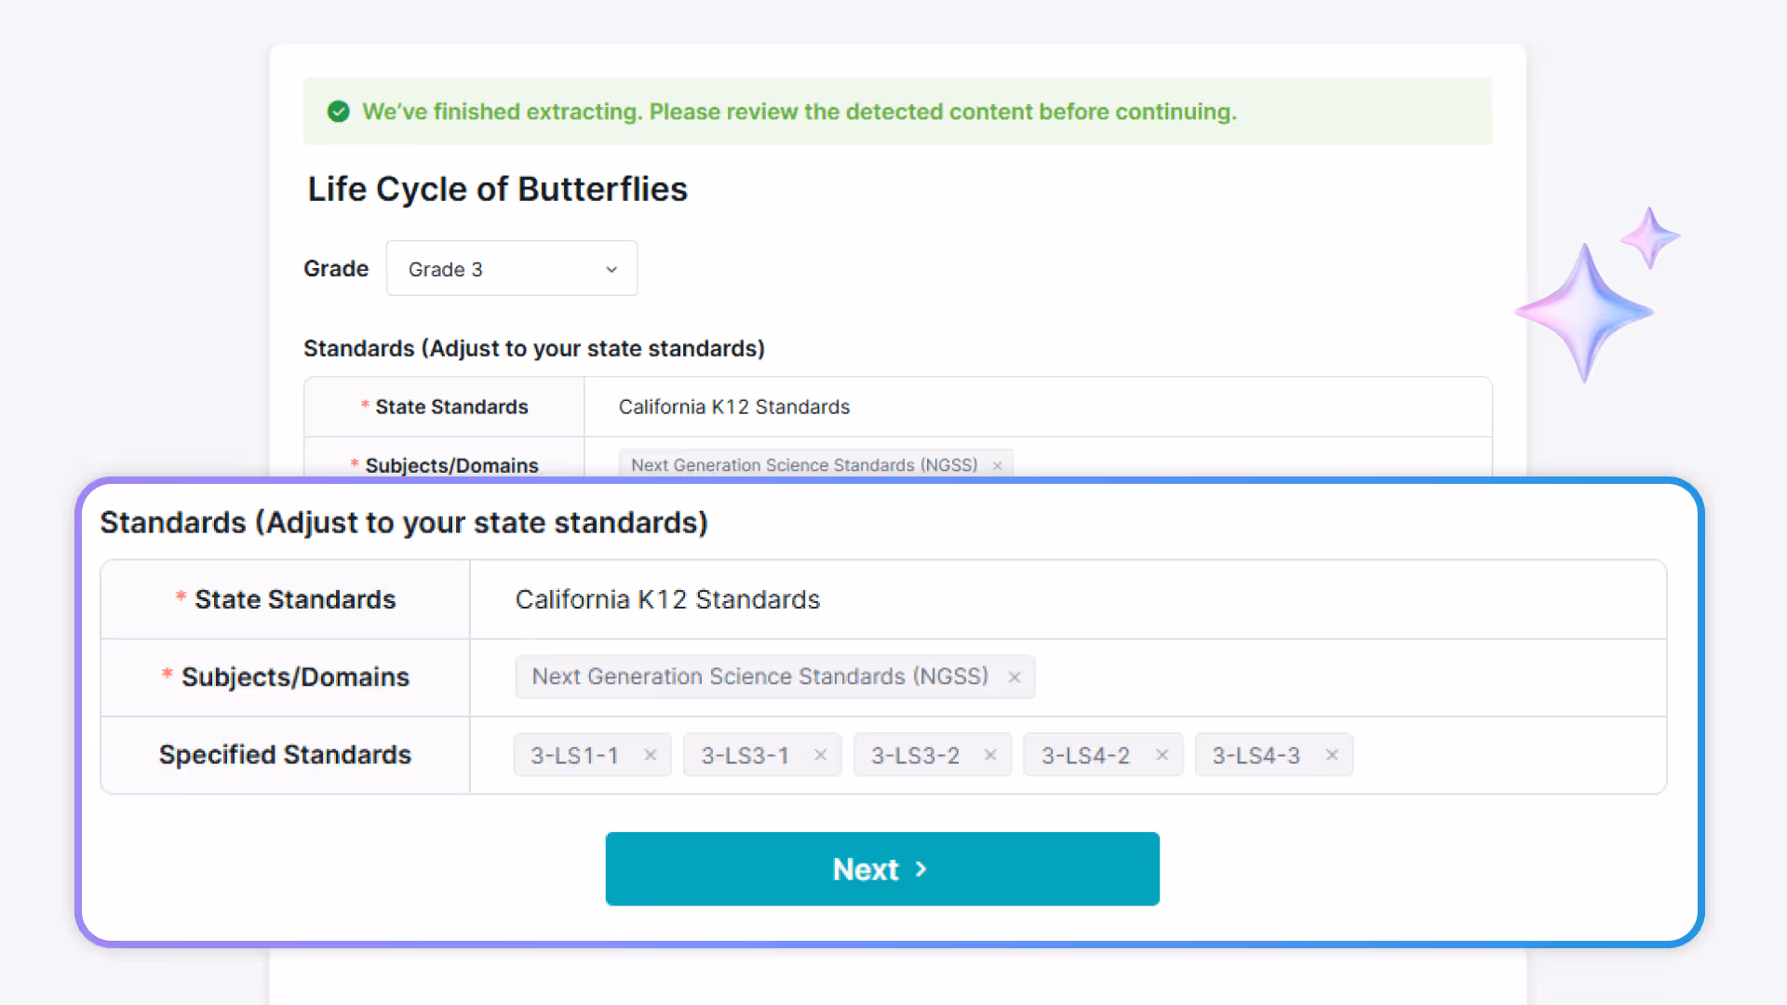The width and height of the screenshot is (1787, 1005).
Task: Remove the 3-LS3-2 standard tag
Action: 990,755
